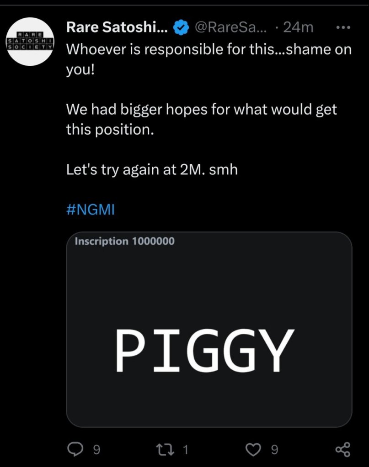Like the tweet with the heart icon
The image size is (369, 467).
pyautogui.click(x=253, y=450)
